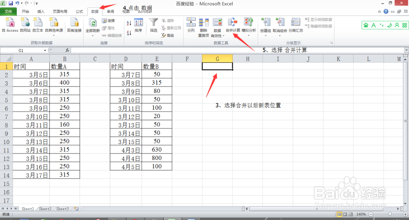Switch to Page Layout view button

345,214
